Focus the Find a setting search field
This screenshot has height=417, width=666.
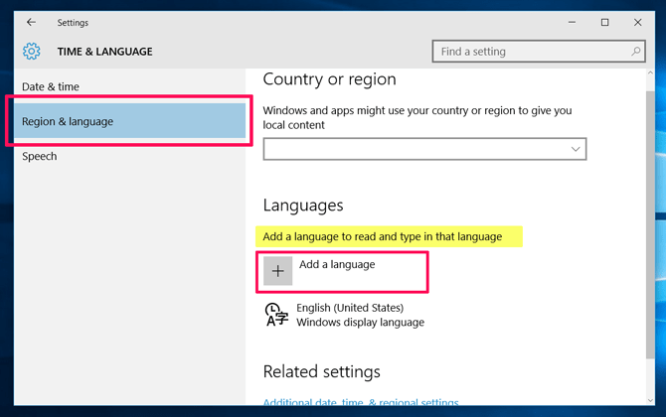539,52
